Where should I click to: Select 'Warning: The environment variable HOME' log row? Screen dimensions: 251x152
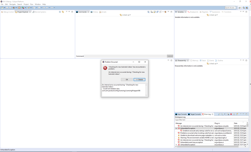211,138
